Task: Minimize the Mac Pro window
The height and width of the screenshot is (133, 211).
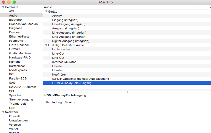Action: coord(9,2)
